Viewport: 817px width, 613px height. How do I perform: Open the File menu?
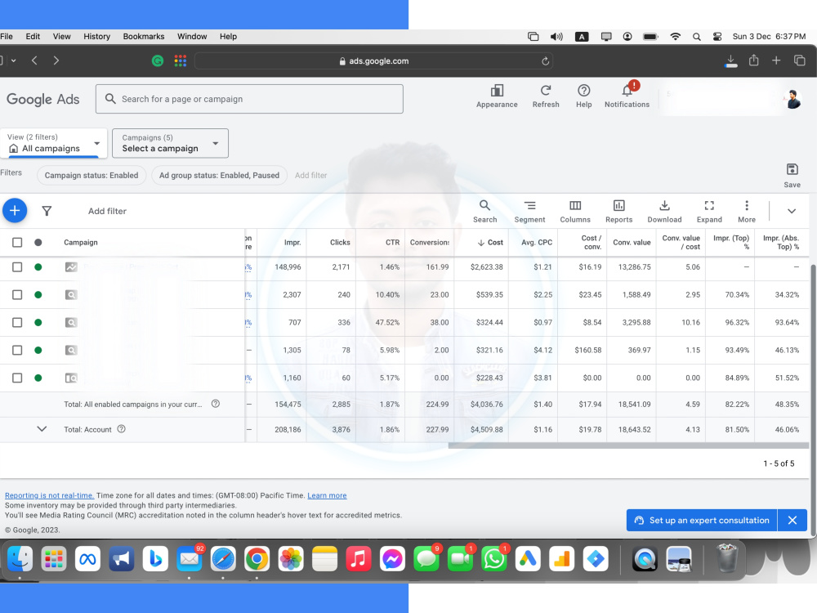(7, 37)
